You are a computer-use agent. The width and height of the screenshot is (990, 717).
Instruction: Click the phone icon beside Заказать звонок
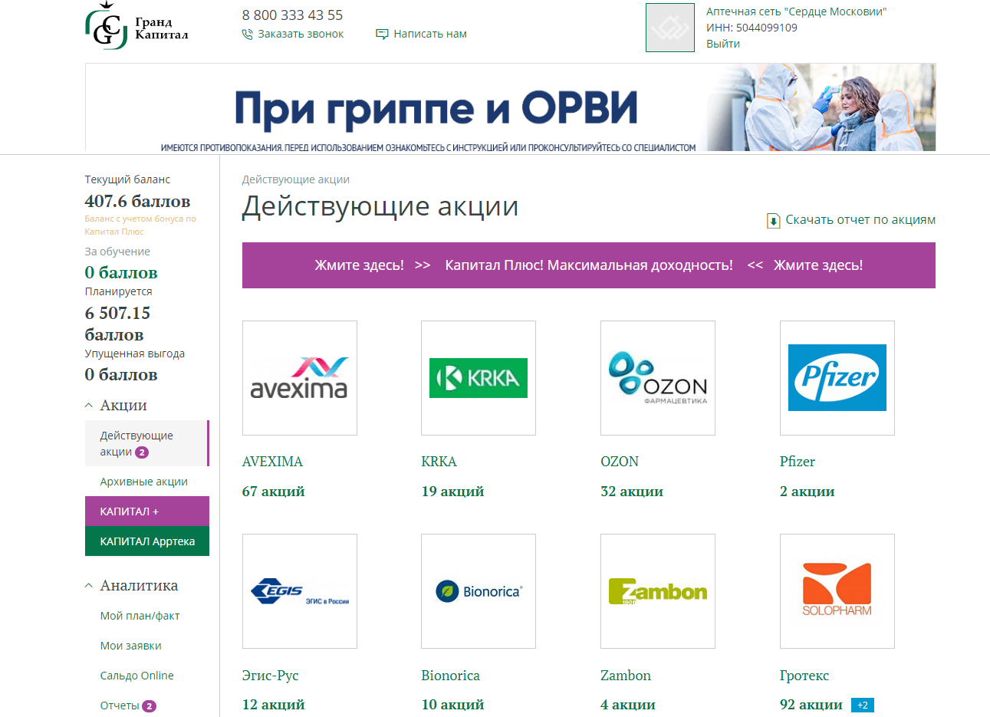coord(247,35)
